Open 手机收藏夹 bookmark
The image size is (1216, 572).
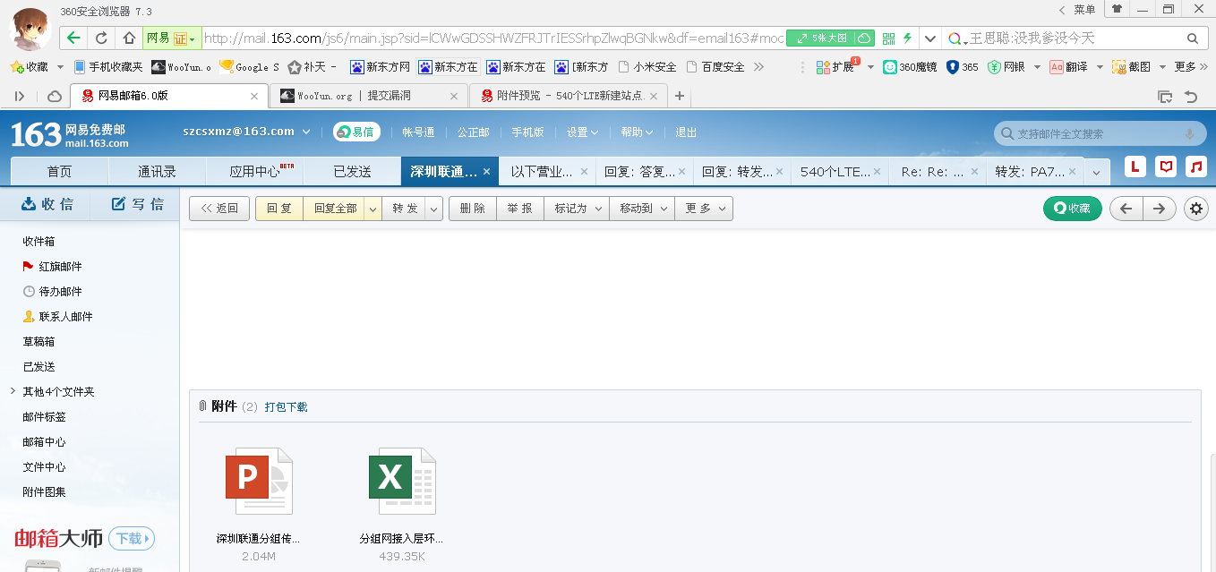point(108,67)
